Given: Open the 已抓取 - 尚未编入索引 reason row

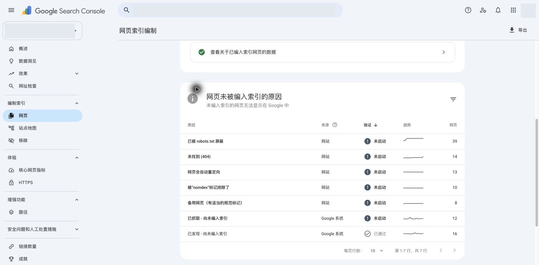Looking at the screenshot, I should (x=322, y=219).
